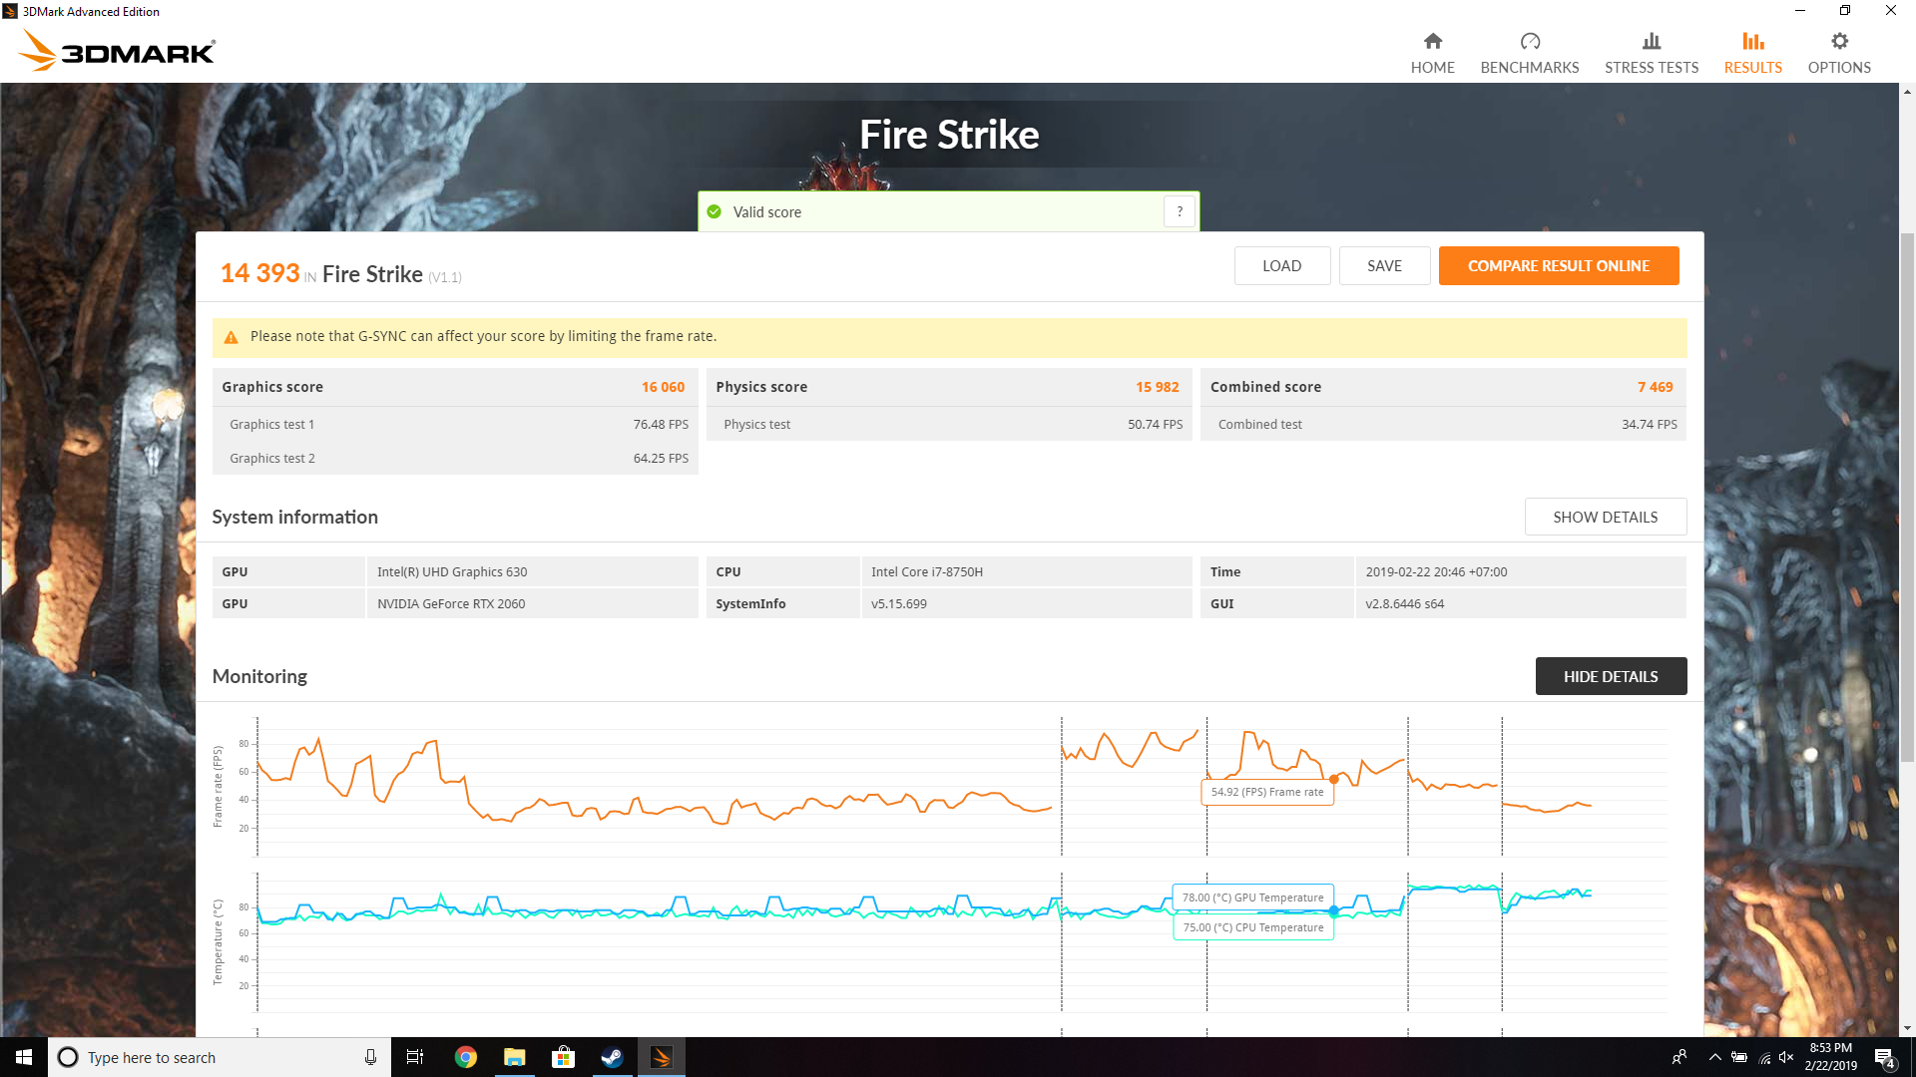The image size is (1916, 1077).
Task: Click the valid score help question mark
Action: click(x=1180, y=211)
